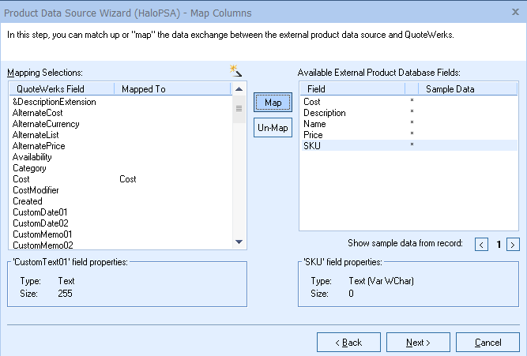Viewport: 527px width, 356px height.
Task: Click the Sample Data column header
Action: pyautogui.click(x=450, y=89)
